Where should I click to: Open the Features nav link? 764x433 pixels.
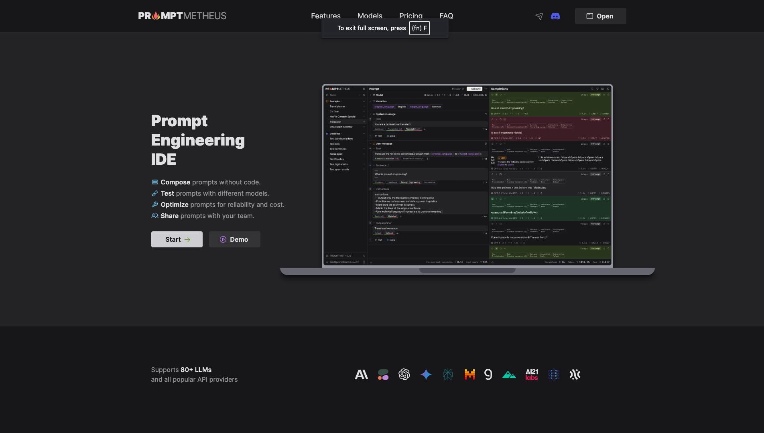(x=325, y=16)
